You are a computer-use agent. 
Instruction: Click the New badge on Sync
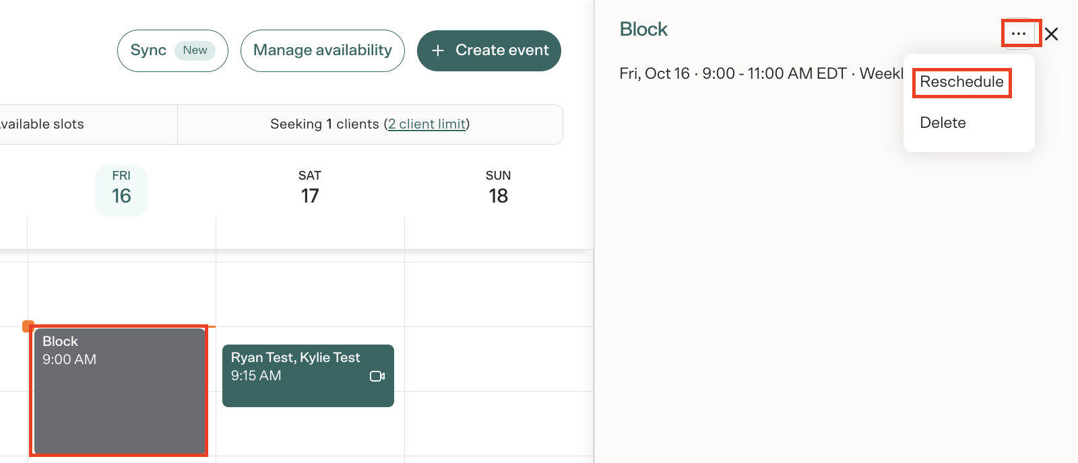pos(195,50)
